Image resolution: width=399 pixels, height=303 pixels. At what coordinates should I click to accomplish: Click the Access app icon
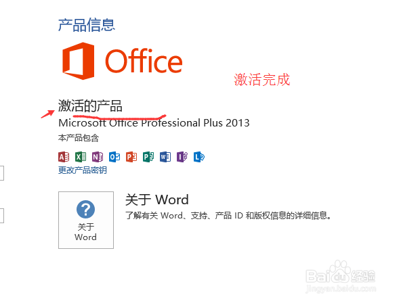tap(64, 157)
